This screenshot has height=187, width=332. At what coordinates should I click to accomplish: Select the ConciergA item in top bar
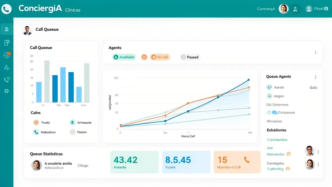click(266, 9)
